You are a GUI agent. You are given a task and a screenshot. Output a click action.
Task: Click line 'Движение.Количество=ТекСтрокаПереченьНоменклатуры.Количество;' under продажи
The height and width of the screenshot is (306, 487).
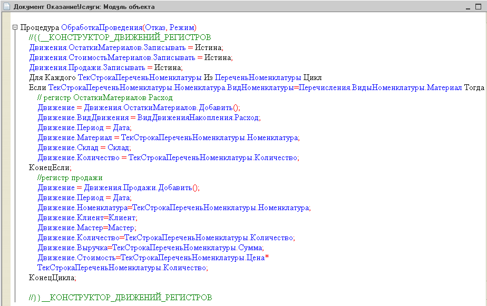point(166,238)
